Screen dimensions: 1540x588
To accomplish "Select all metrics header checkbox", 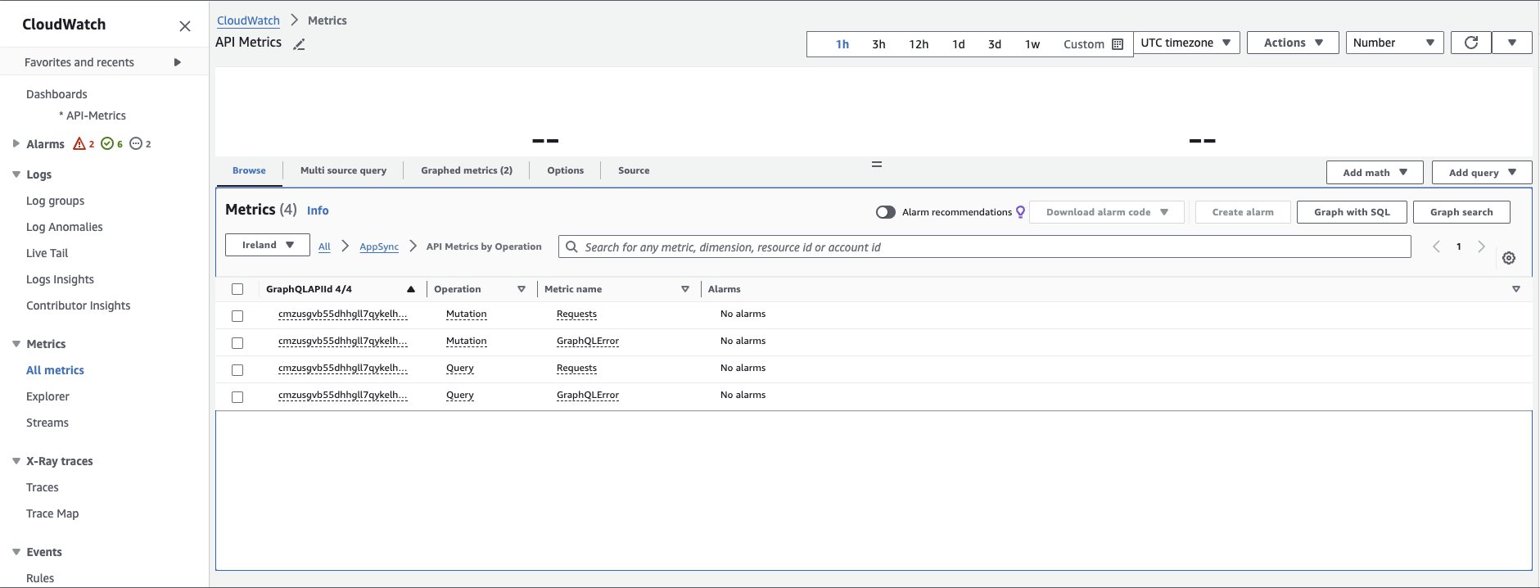I will [x=237, y=289].
